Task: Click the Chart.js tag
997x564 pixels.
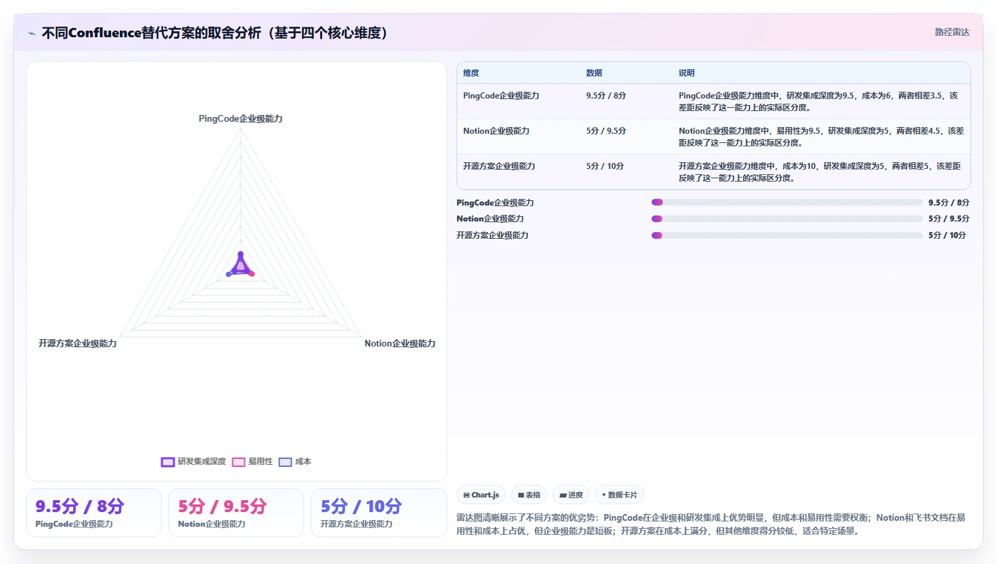Action: (481, 495)
